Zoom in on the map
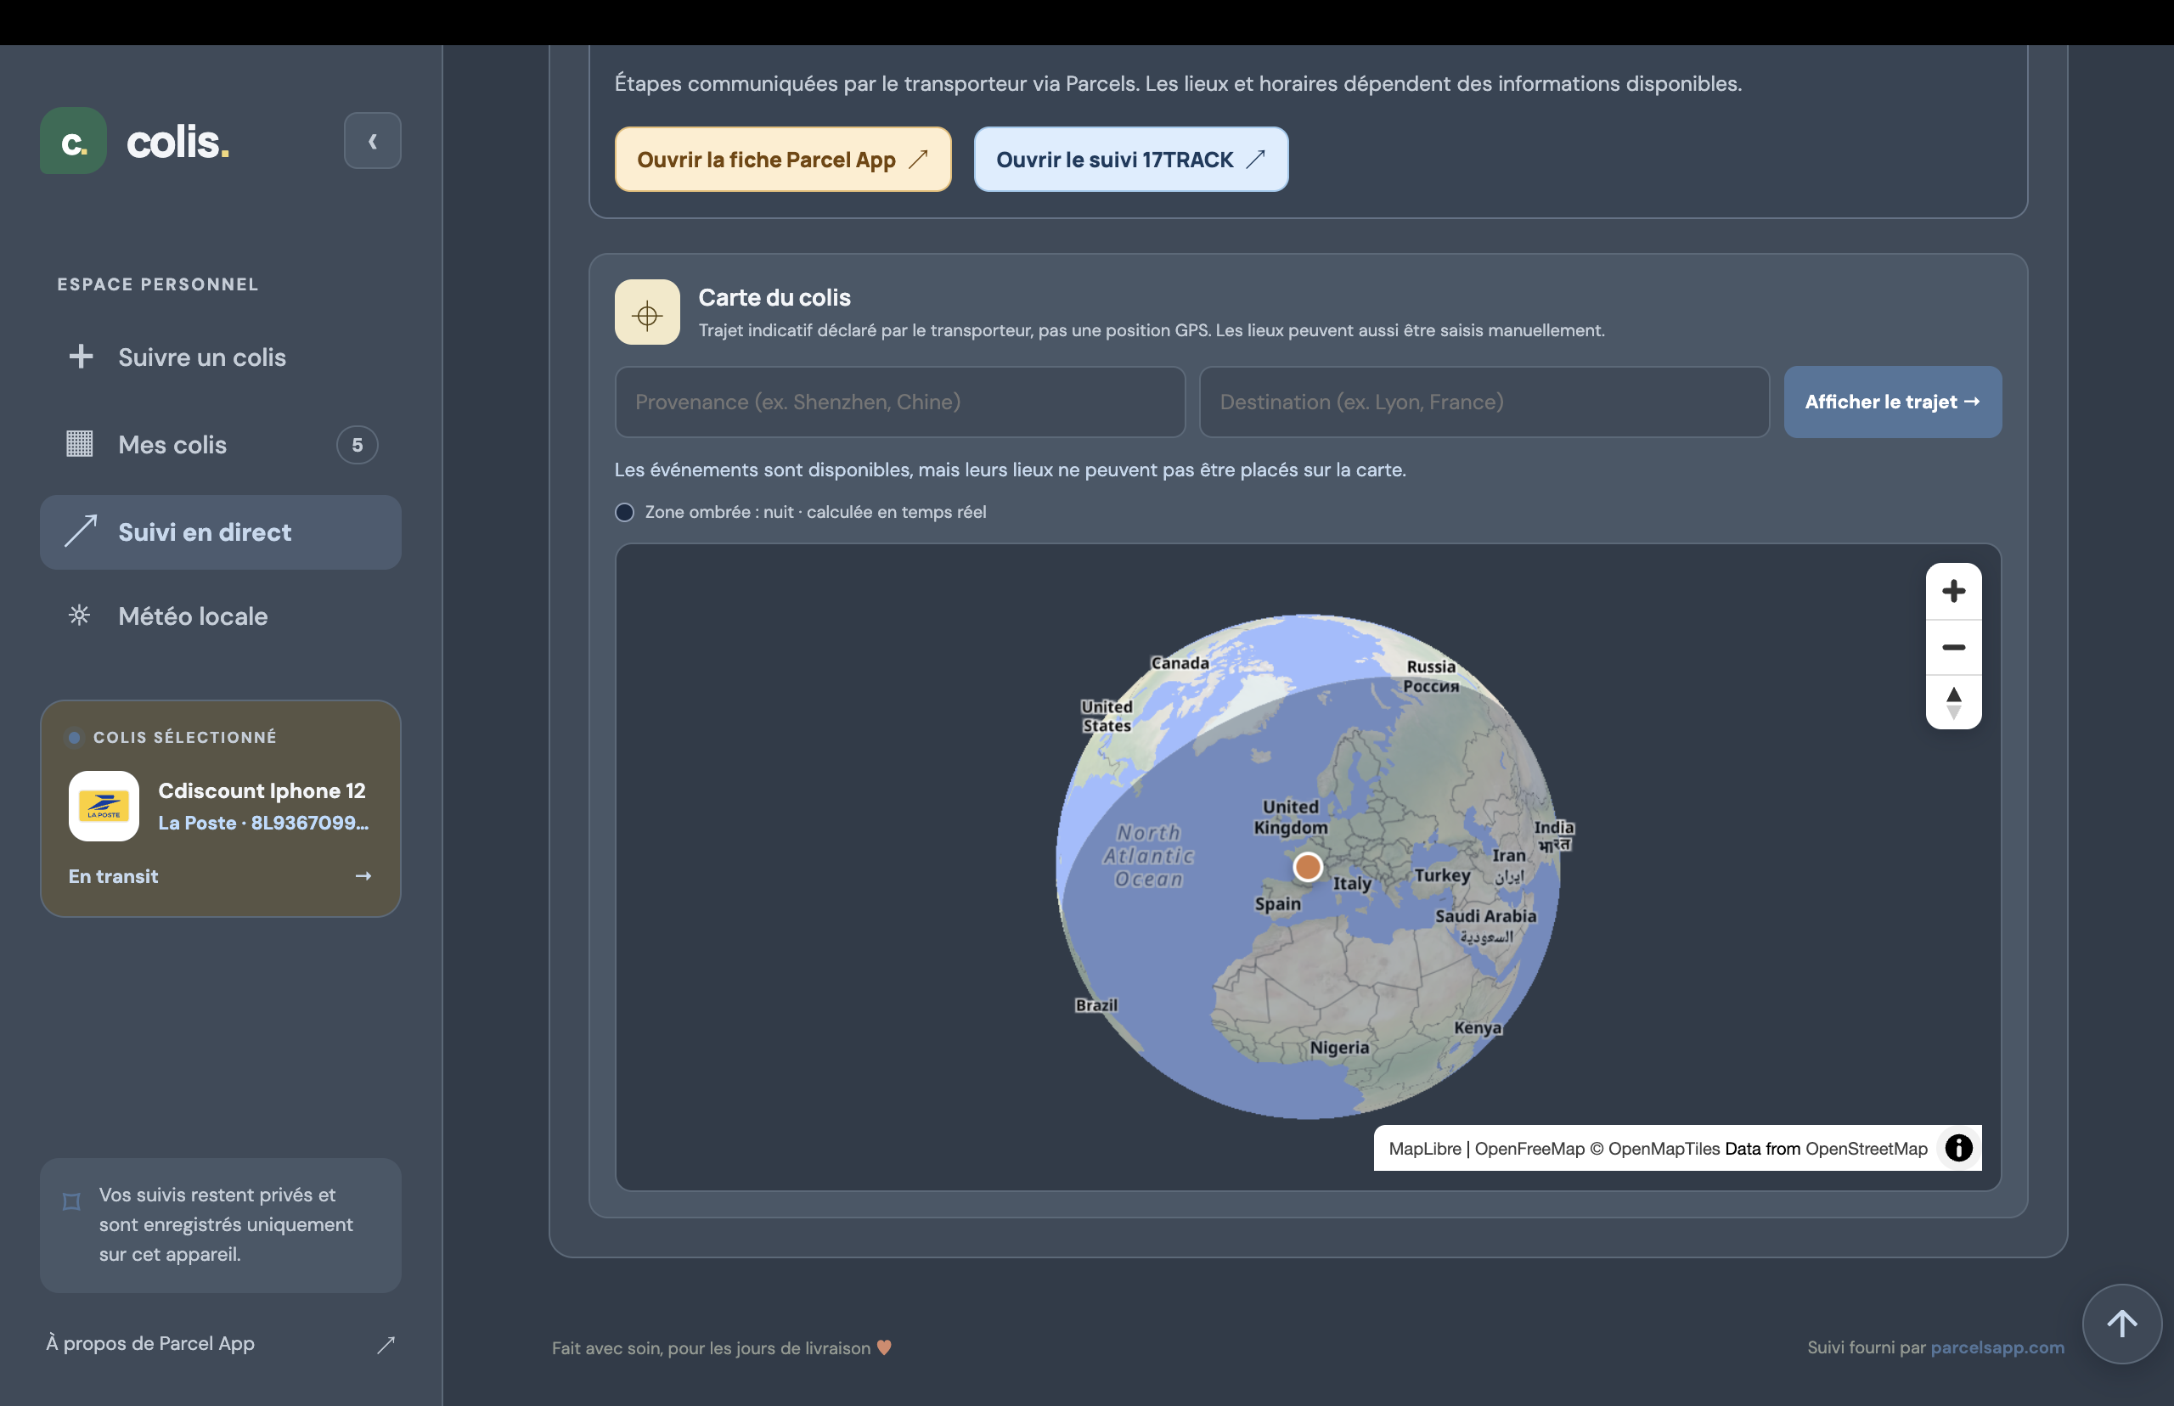Image resolution: width=2174 pixels, height=1406 pixels. pyautogui.click(x=1953, y=592)
